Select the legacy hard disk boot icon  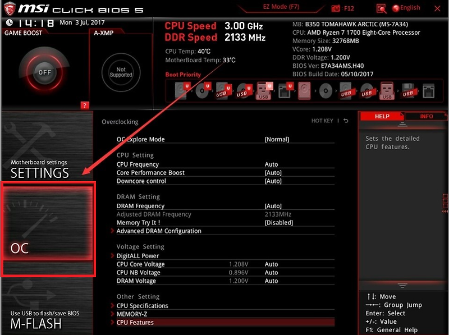coord(304,91)
